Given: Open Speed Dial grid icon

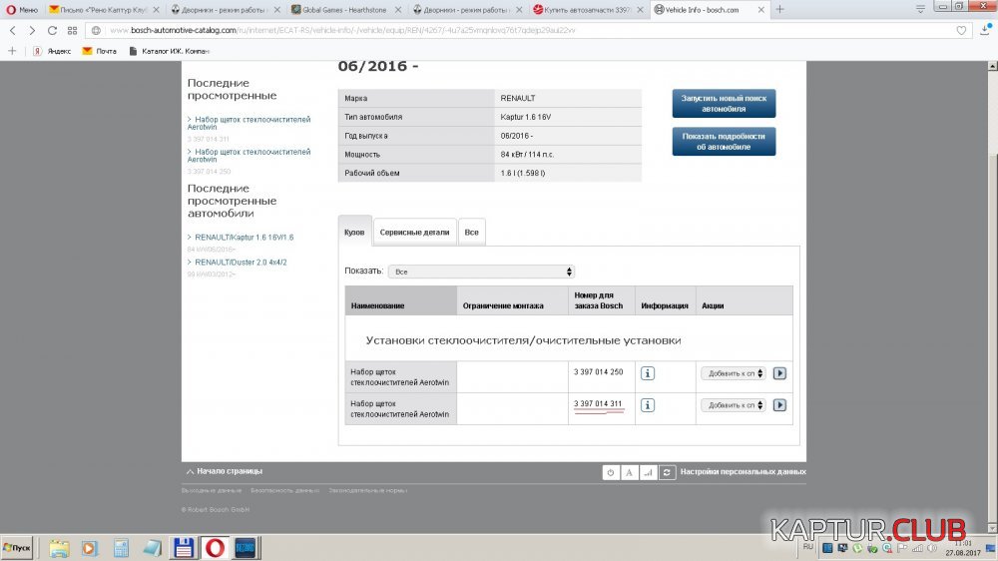Looking at the screenshot, I should pos(72,30).
